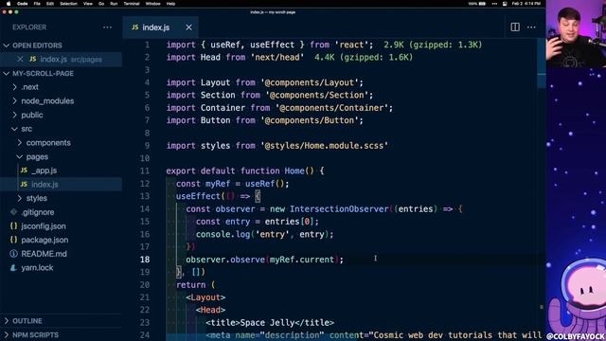Open the Code menu

coord(23,4)
